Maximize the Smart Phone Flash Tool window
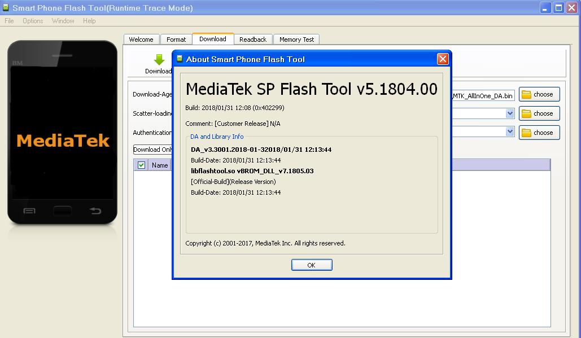581x338 pixels. (x=558, y=8)
